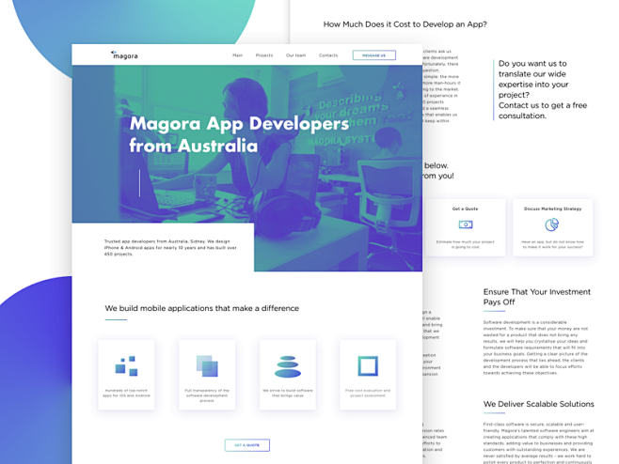Go to Our team page
Viewport: 619px width, 464px height.
pyautogui.click(x=295, y=55)
